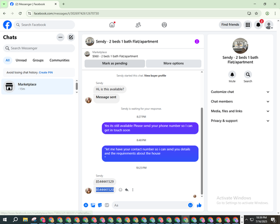The width and height of the screenshot is (280, 224).
Task: Open the Groups icon in top navigation
Action: point(164,25)
